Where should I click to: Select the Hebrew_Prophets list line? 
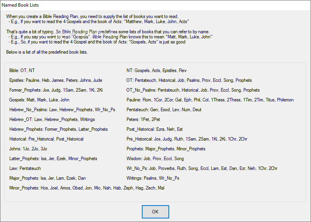pos(59,129)
